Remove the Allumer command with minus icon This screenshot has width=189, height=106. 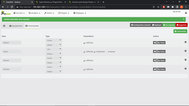[185, 60]
